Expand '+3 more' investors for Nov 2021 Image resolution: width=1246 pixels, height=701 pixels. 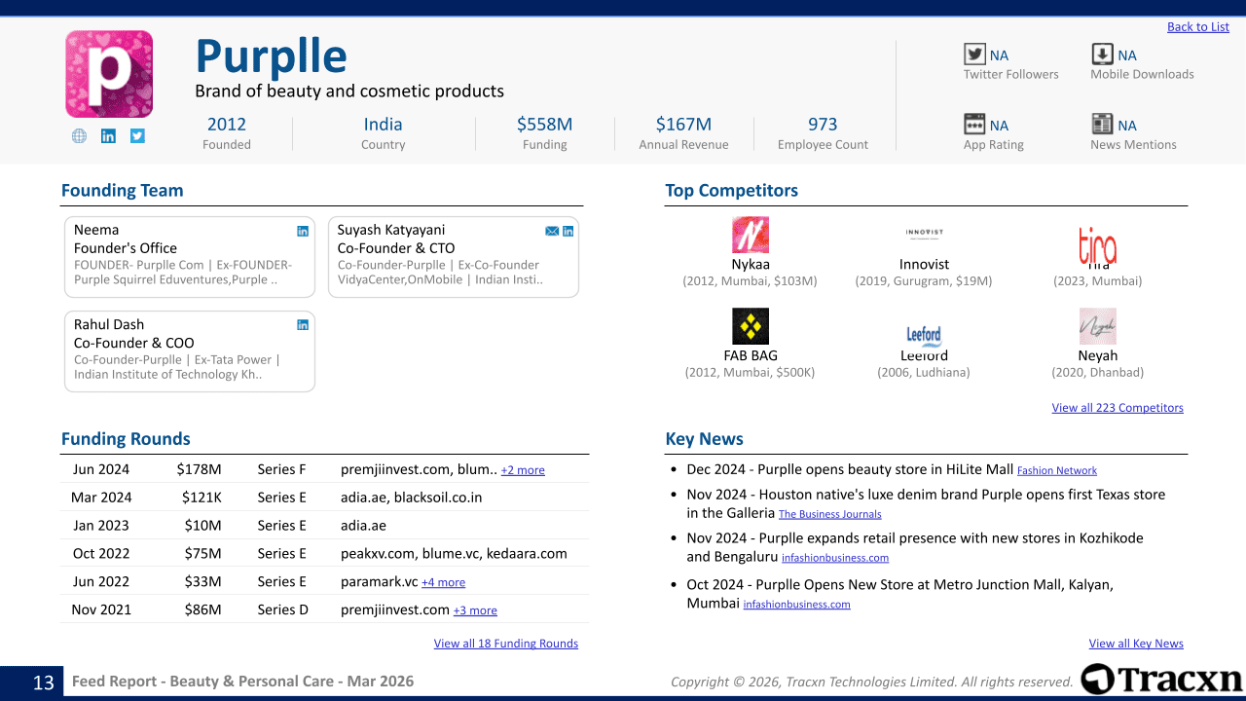pyautogui.click(x=475, y=611)
